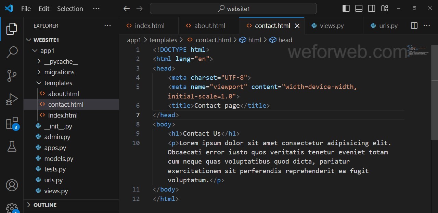Open models.py in the explorer
The image size is (438, 213).
[59, 158]
